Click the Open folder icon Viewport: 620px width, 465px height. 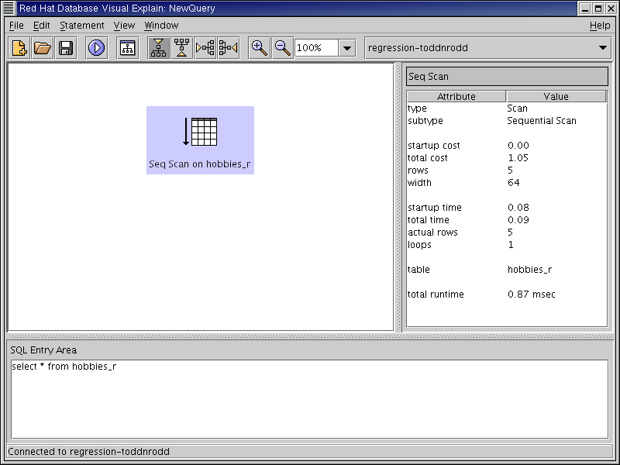click(43, 48)
